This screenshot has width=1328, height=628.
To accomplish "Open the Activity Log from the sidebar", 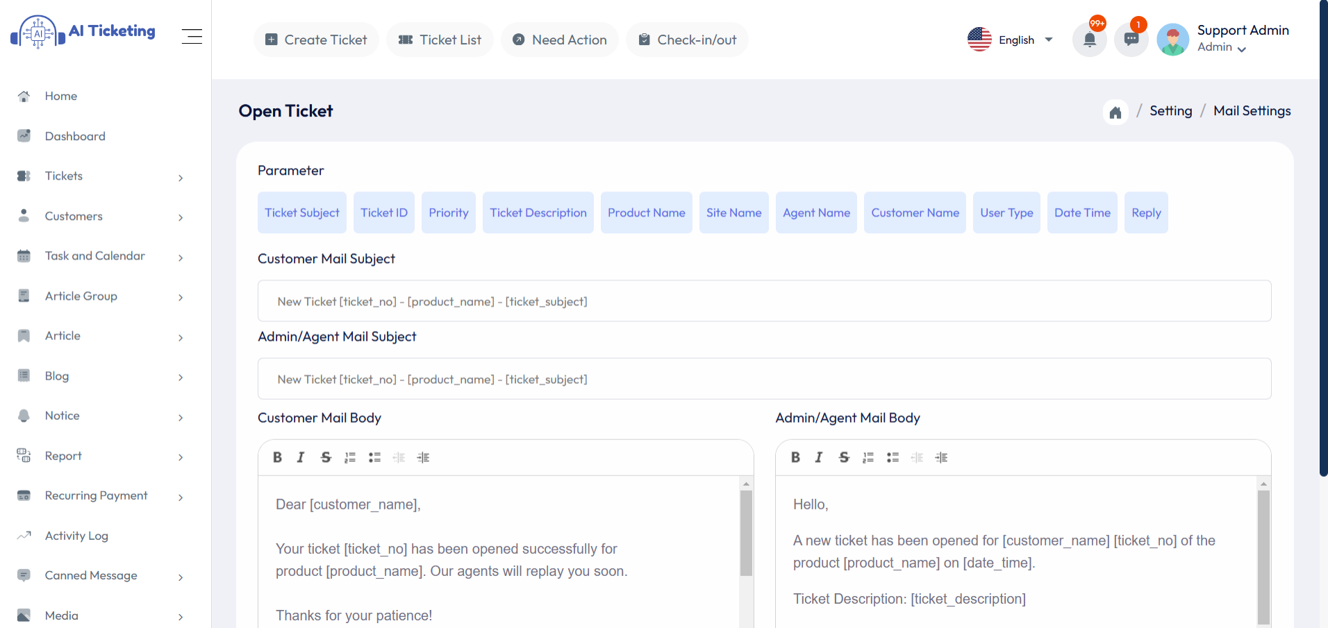I will 76,536.
